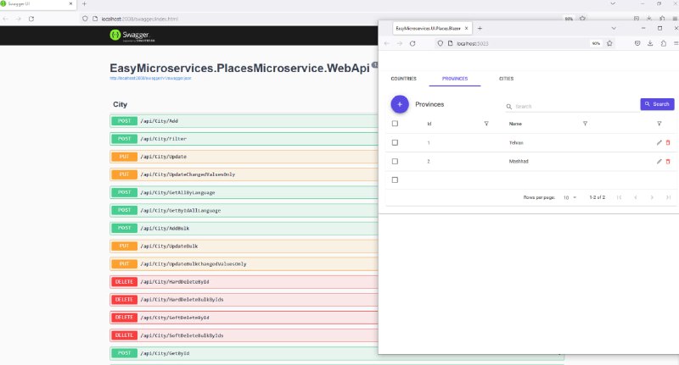This screenshot has height=365, width=679.
Task: Expand DELETE /api/City/HardDeleteBulkByIds endpoint
Action: [244, 299]
